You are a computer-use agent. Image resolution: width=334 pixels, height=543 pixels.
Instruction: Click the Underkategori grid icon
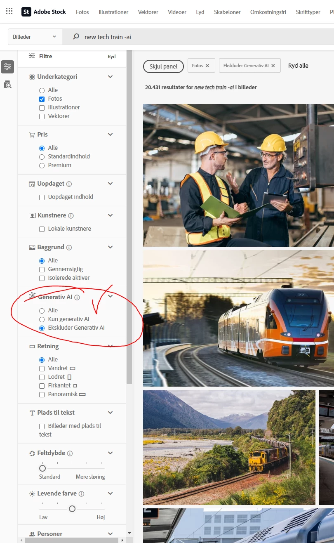point(32,77)
